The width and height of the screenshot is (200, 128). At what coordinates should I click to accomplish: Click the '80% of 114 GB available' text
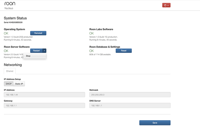pyautogui.click(x=100, y=54)
